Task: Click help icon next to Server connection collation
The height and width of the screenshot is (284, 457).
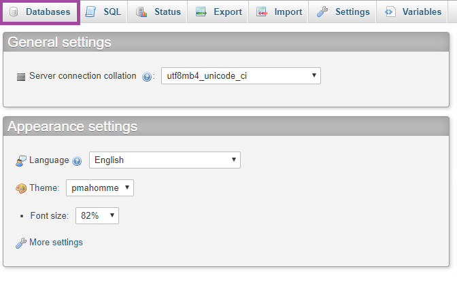Action: (148, 77)
